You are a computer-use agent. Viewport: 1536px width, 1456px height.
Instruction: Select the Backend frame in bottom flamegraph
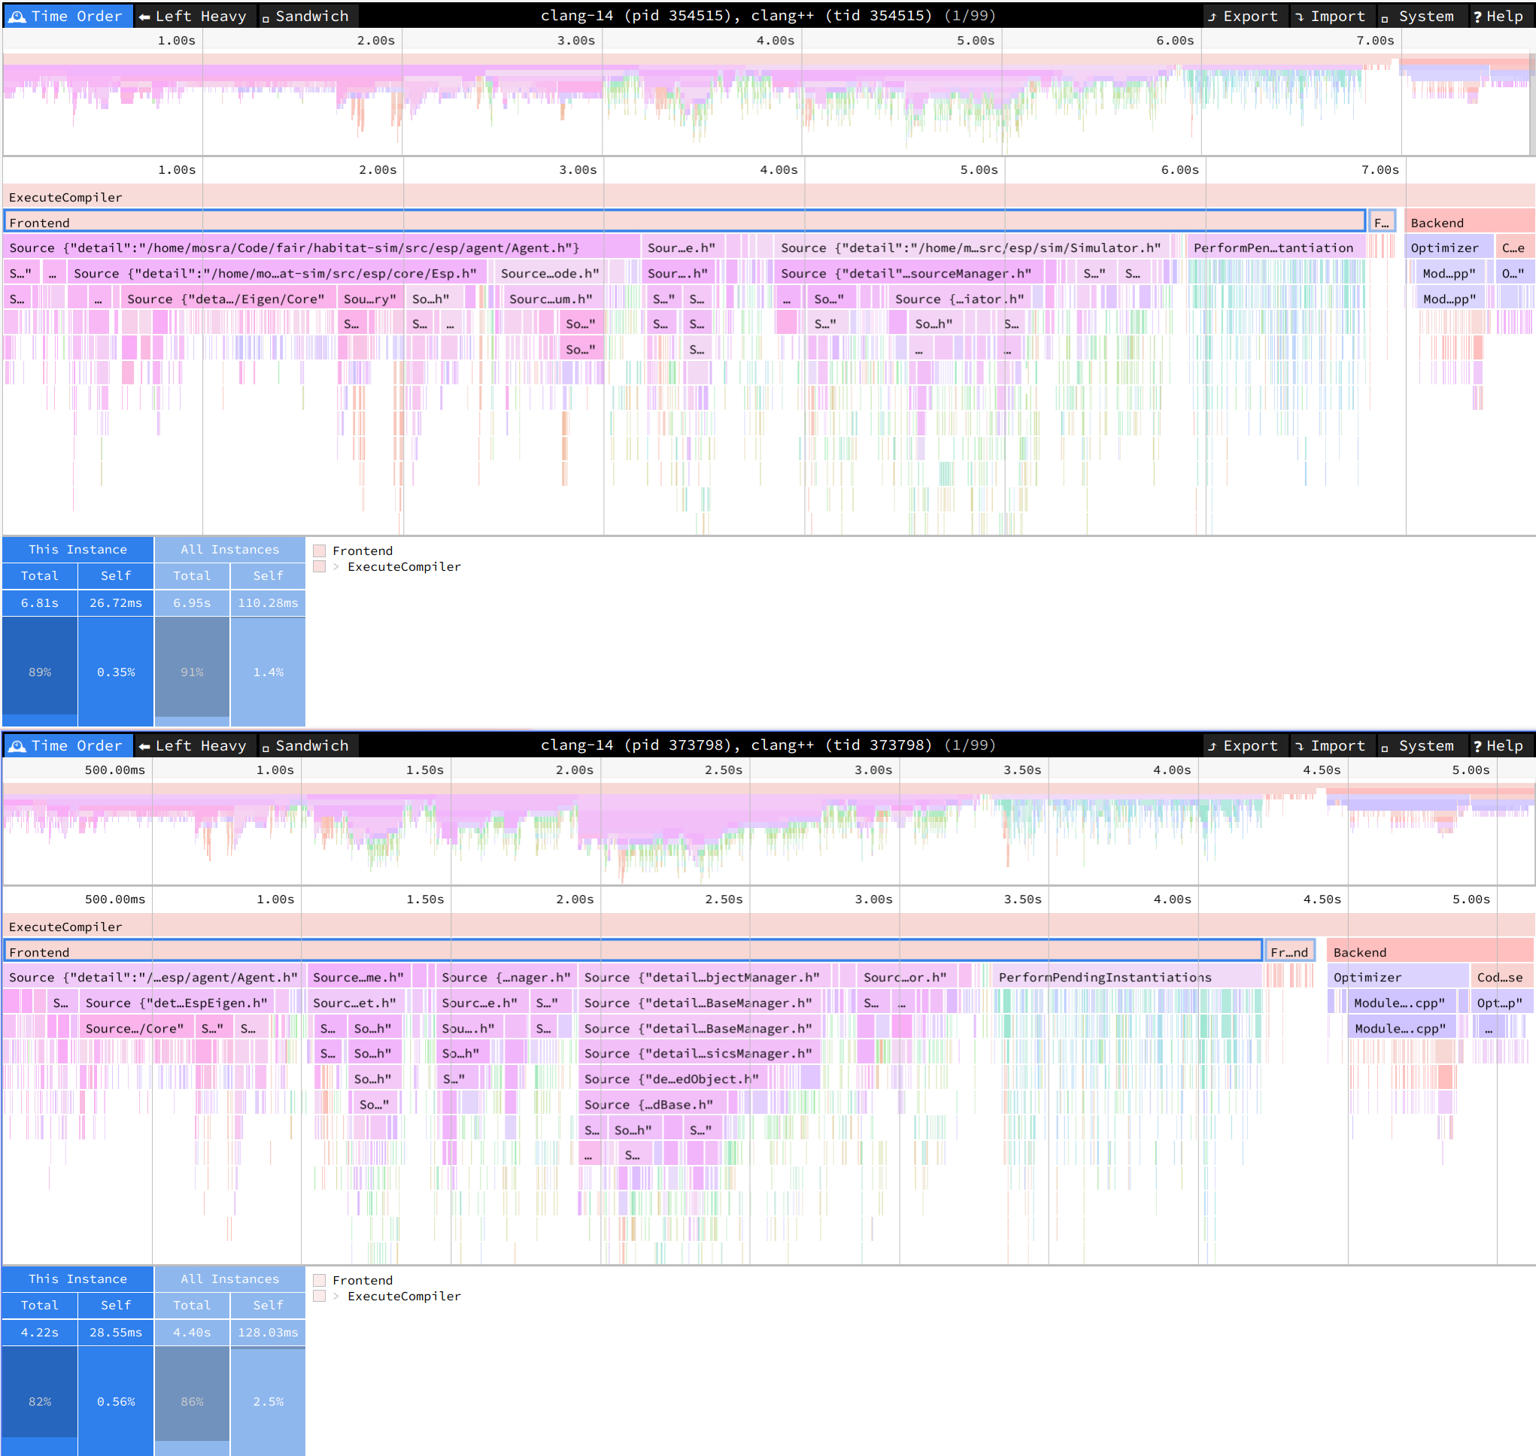(1431, 951)
